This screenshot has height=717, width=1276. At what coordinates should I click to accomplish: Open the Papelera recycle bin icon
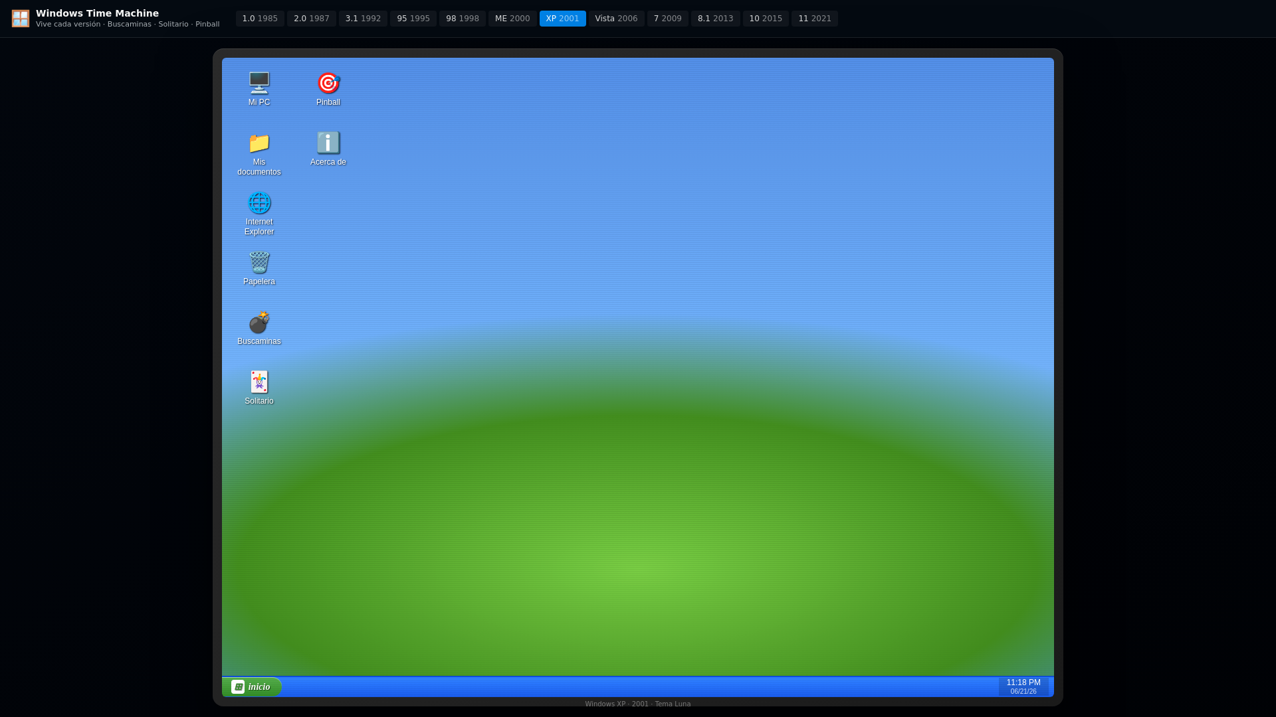click(259, 268)
